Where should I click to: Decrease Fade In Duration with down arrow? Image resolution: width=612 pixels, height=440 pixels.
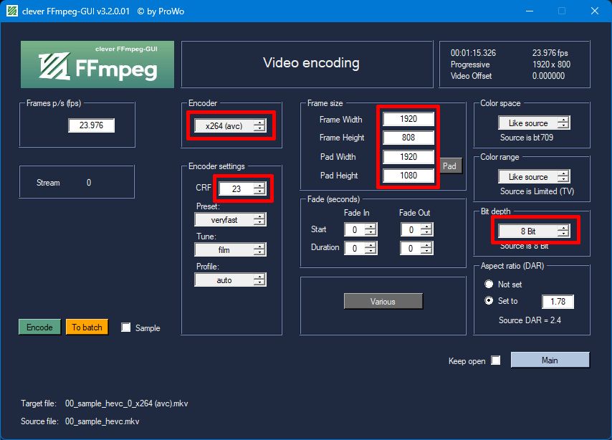pyautogui.click(x=370, y=251)
